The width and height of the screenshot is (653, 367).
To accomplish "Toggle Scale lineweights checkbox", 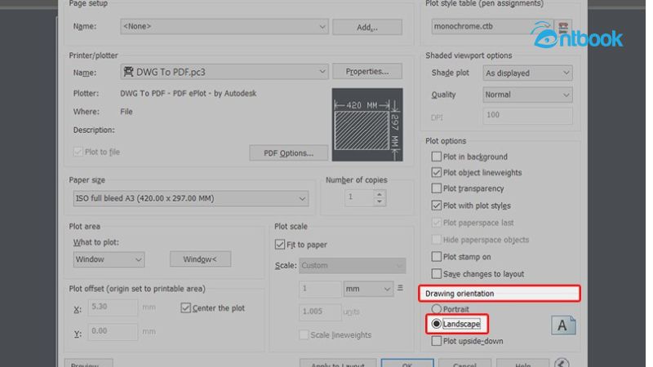I will tap(304, 334).
